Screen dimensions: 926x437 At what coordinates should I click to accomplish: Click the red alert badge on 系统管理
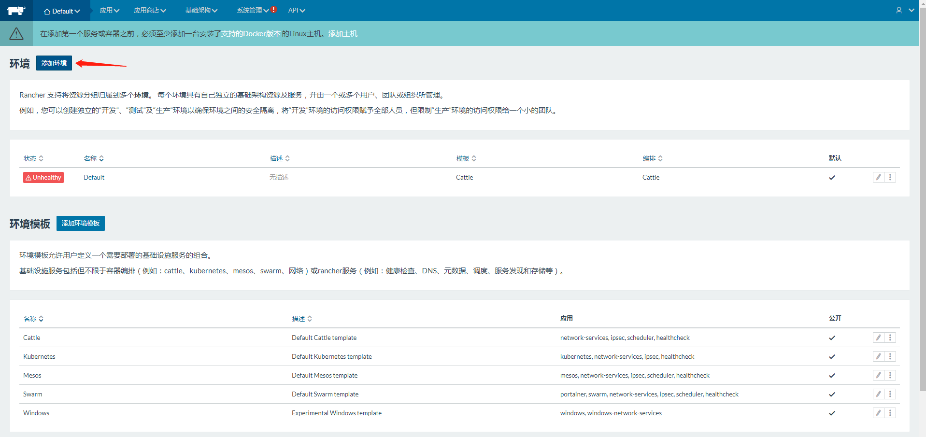click(274, 9)
